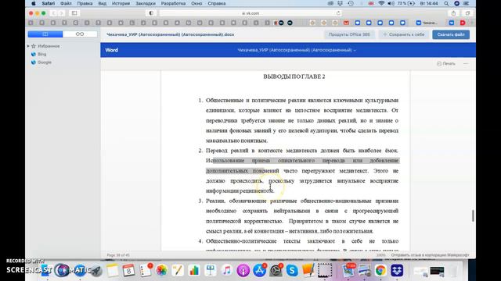Open Launchpad rocket in the Dock

pyautogui.click(x=96, y=271)
